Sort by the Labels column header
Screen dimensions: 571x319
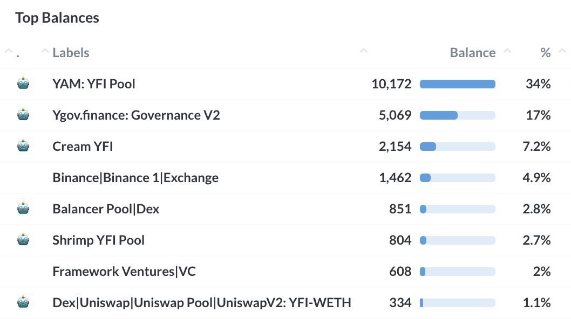(x=71, y=53)
